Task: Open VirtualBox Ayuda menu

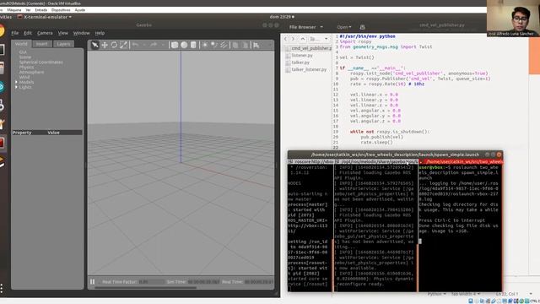Action: [x=80, y=10]
